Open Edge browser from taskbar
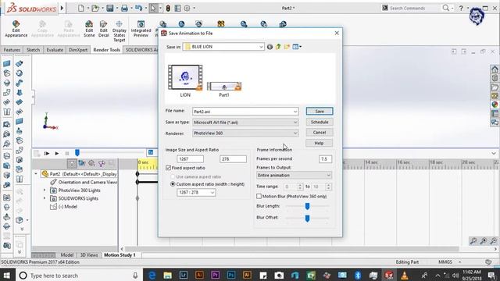Image resolution: width=500 pixels, height=281 pixels. 152,276
